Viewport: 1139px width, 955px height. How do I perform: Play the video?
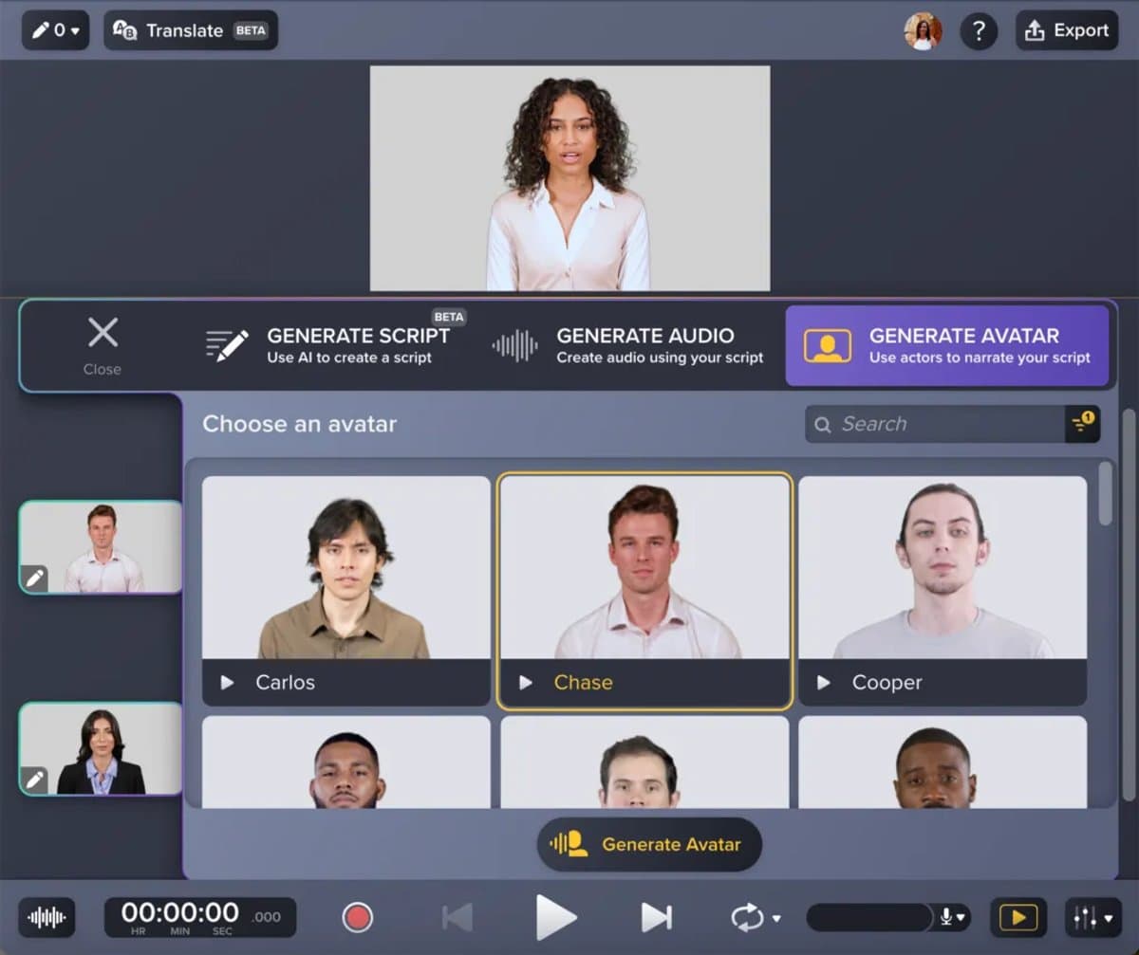555,917
